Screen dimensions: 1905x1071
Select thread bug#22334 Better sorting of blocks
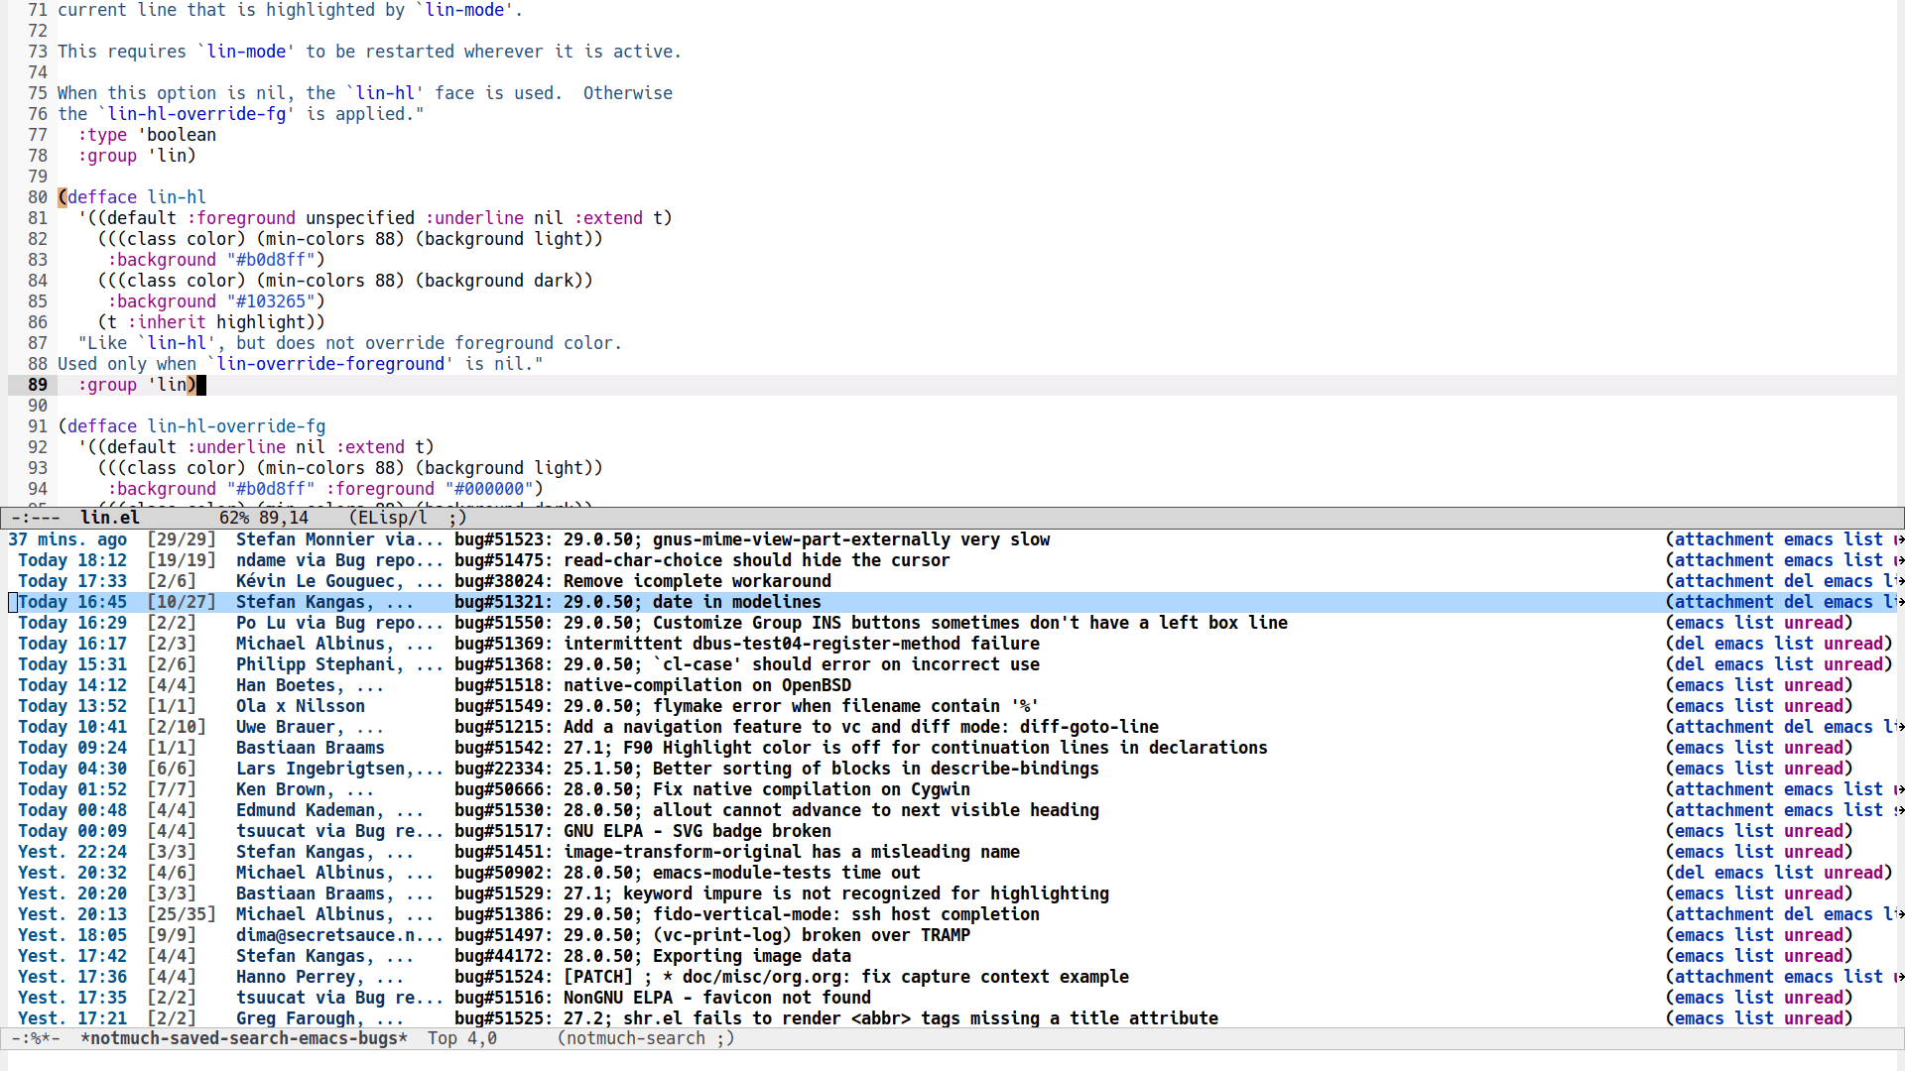777,769
